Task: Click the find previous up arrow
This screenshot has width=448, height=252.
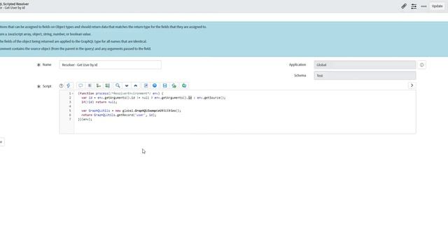Action: [x=135, y=85]
